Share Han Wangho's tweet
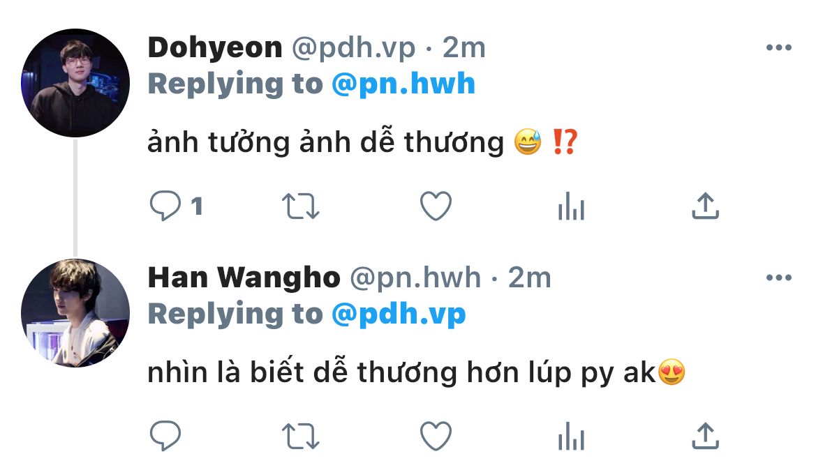This screenshot has height=470, width=823. 705,435
